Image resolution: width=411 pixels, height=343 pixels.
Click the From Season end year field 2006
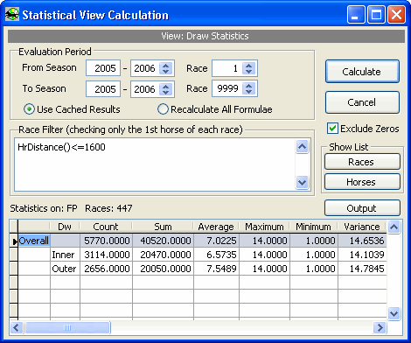145,68
